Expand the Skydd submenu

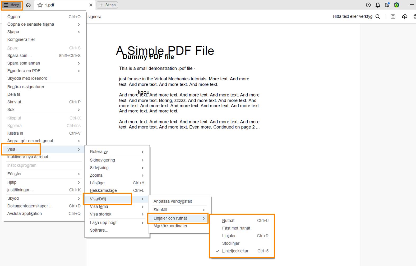pos(44,198)
